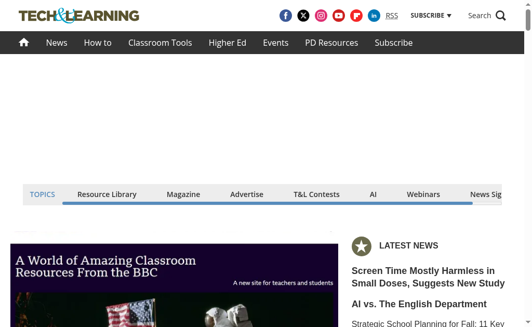Open the Flipboard icon
Screen dimensions: 532x327
(x=356, y=16)
